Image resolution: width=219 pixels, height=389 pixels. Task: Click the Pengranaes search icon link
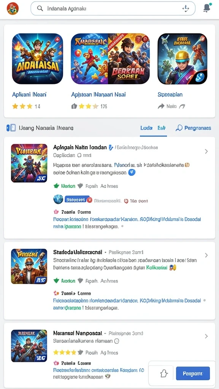coord(193,128)
